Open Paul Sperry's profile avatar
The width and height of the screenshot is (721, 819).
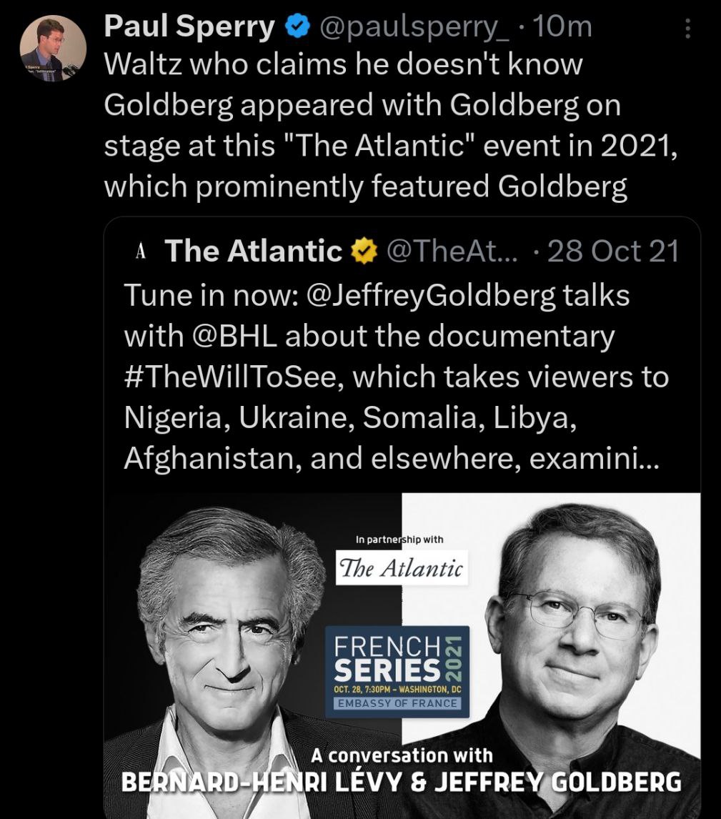pos(54,48)
